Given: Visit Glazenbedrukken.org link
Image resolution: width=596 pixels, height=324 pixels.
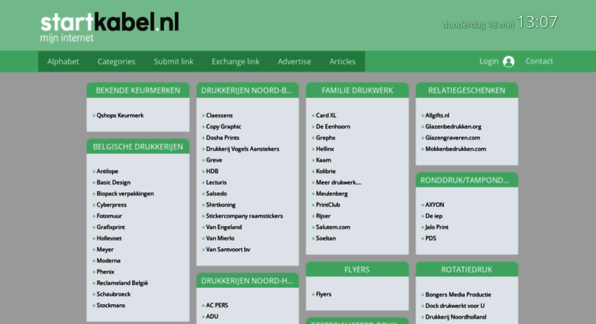Looking at the screenshot, I should coord(453,126).
